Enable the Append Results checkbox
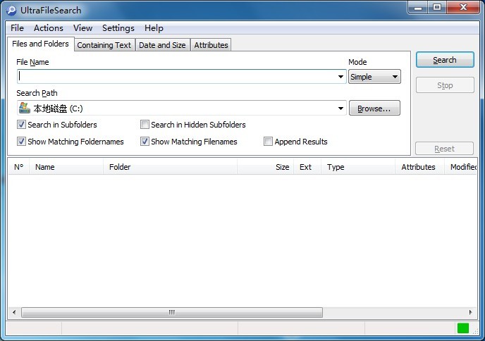This screenshot has width=485, height=341. tap(268, 142)
